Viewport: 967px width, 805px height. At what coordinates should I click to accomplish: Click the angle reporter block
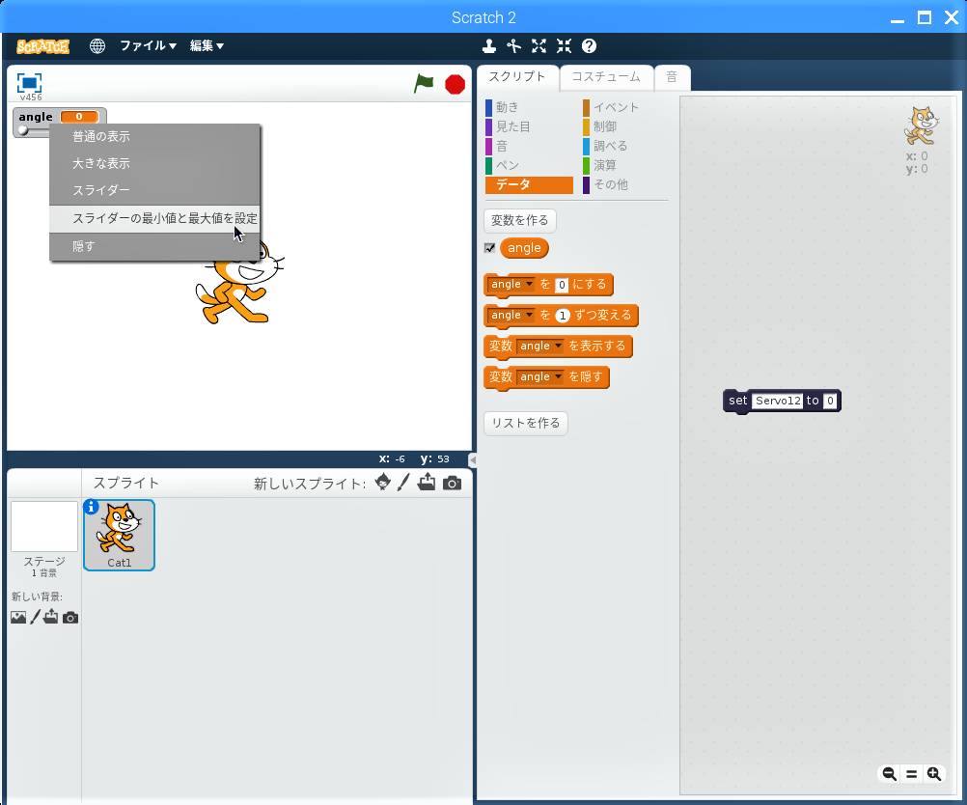click(524, 248)
